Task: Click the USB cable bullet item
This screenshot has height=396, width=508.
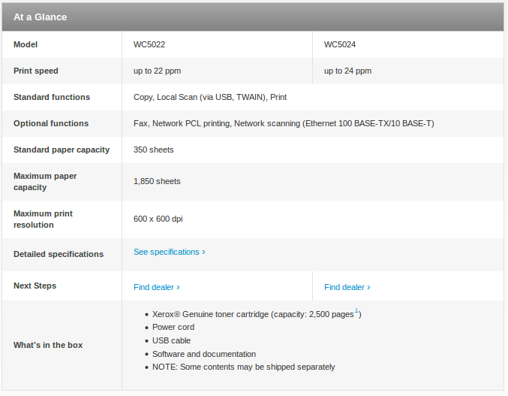Action: pos(171,340)
